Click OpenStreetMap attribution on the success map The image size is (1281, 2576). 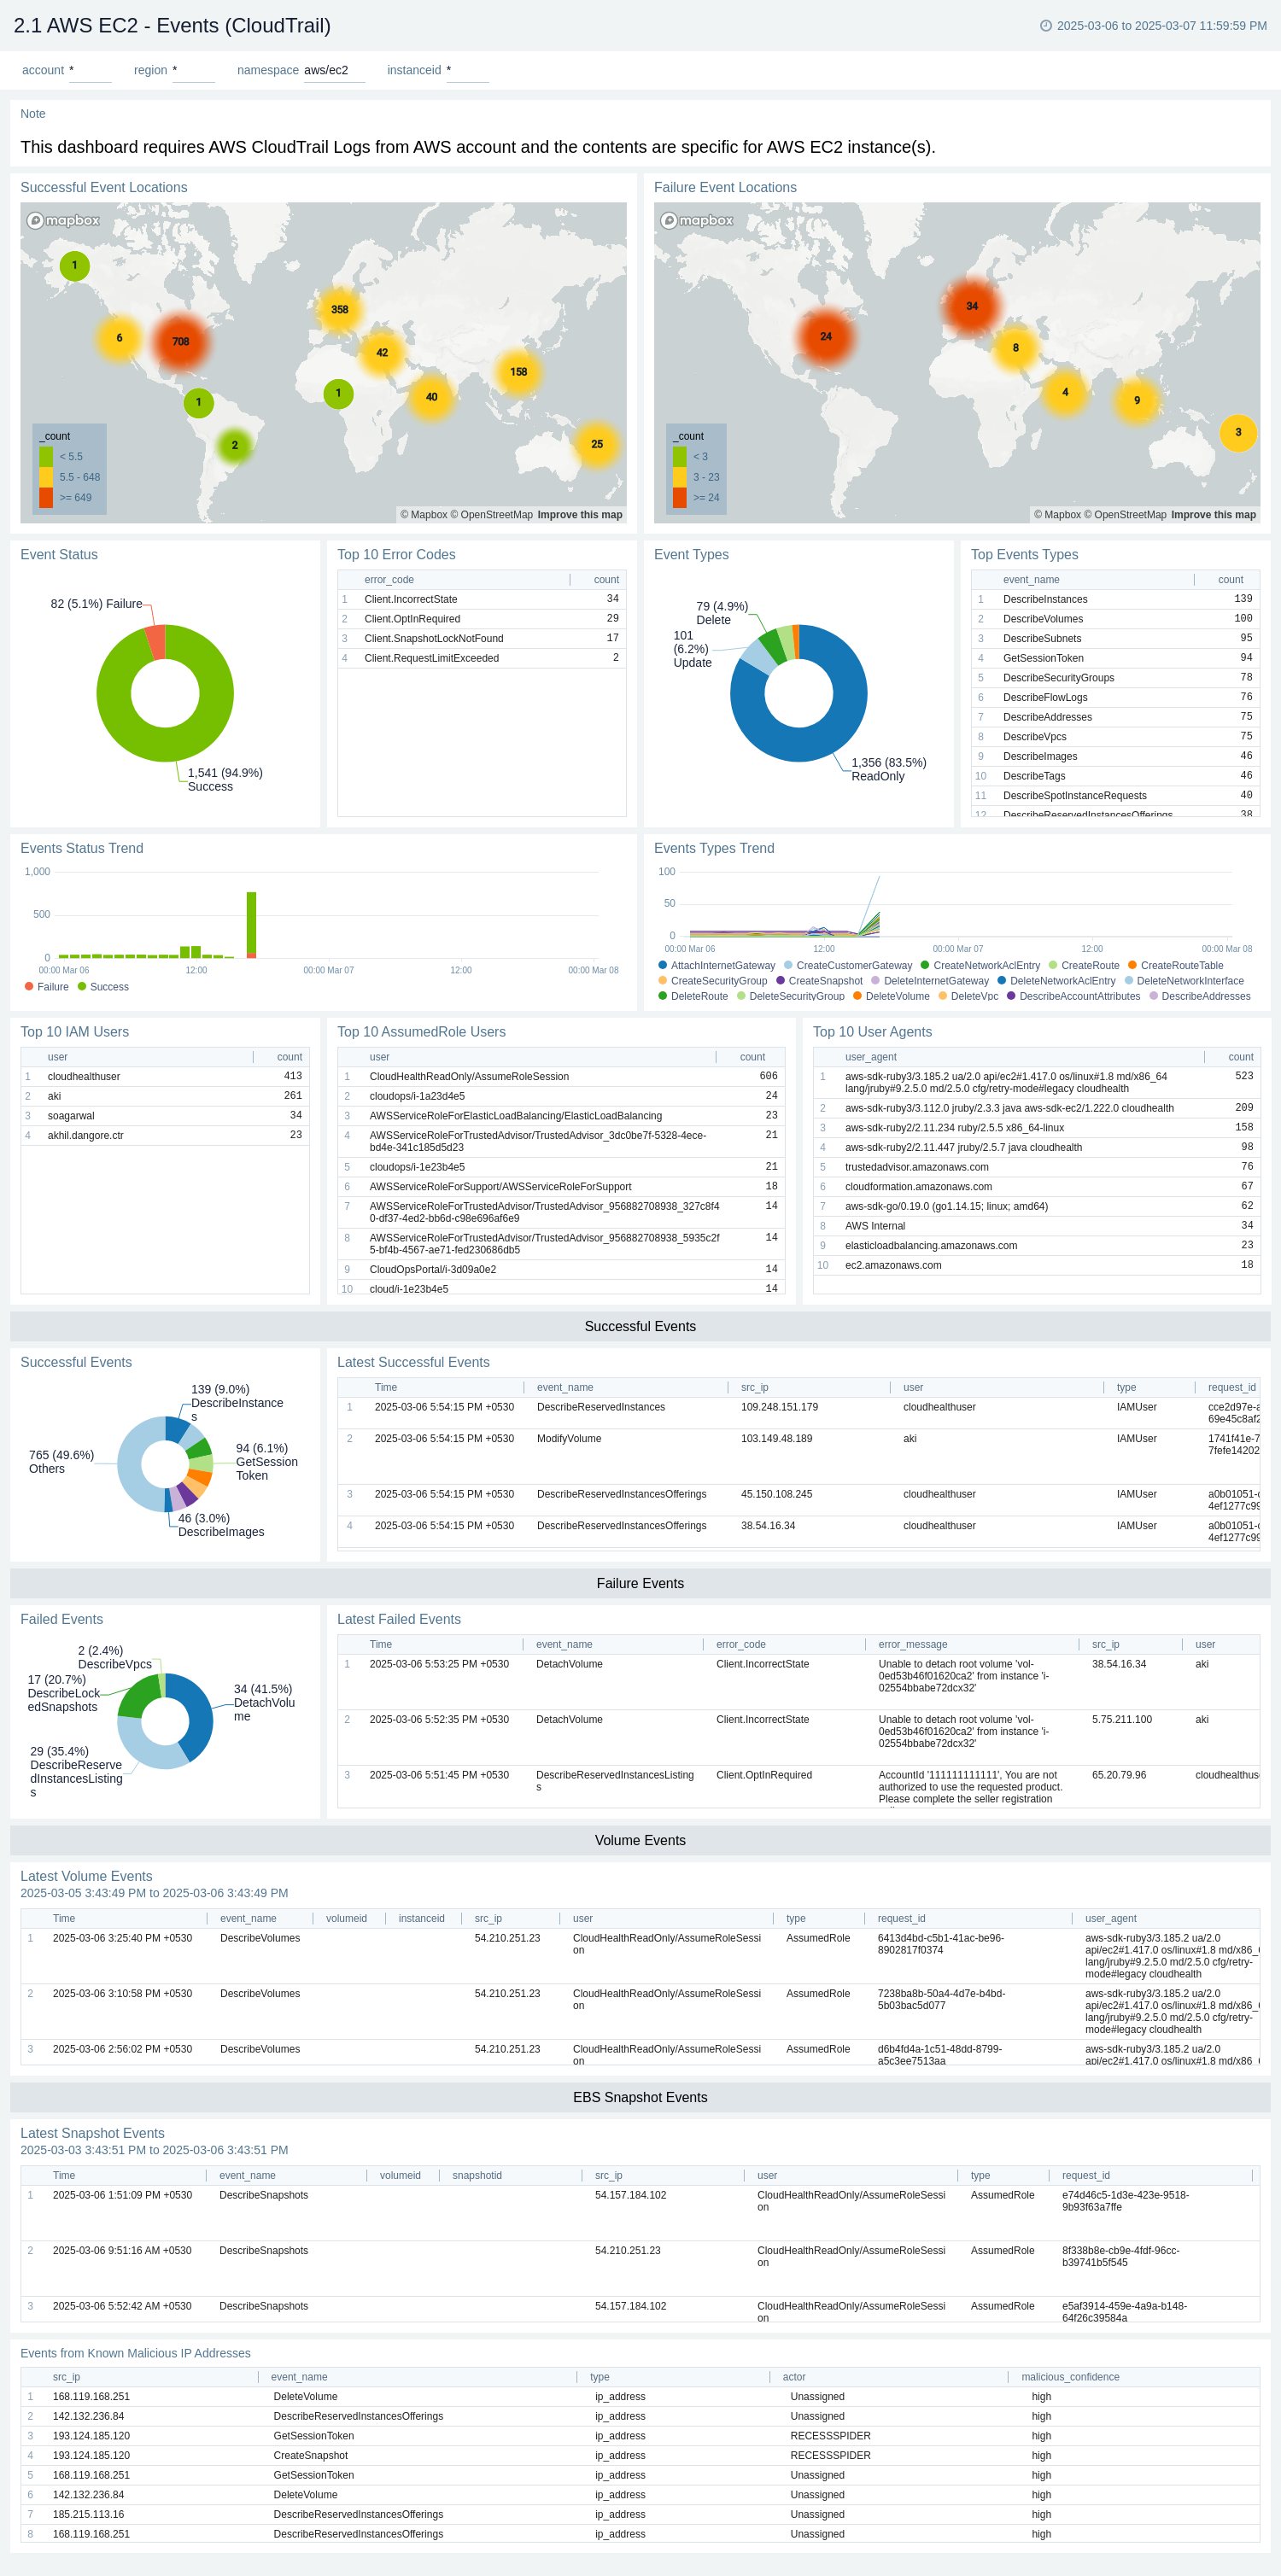tap(491, 515)
